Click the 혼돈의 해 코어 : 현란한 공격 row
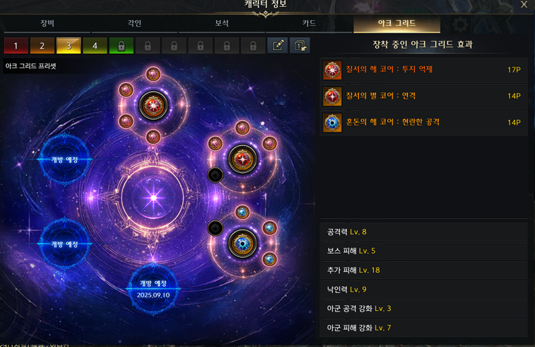Screen dimensions: 535x347 pos(423,123)
